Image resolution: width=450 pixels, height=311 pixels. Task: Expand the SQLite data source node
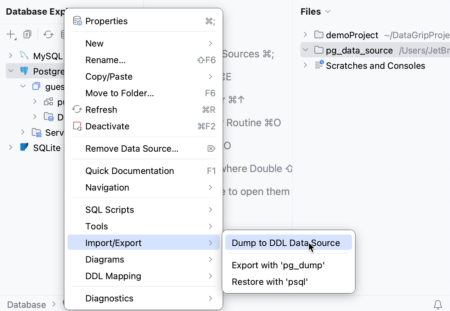tap(11, 148)
